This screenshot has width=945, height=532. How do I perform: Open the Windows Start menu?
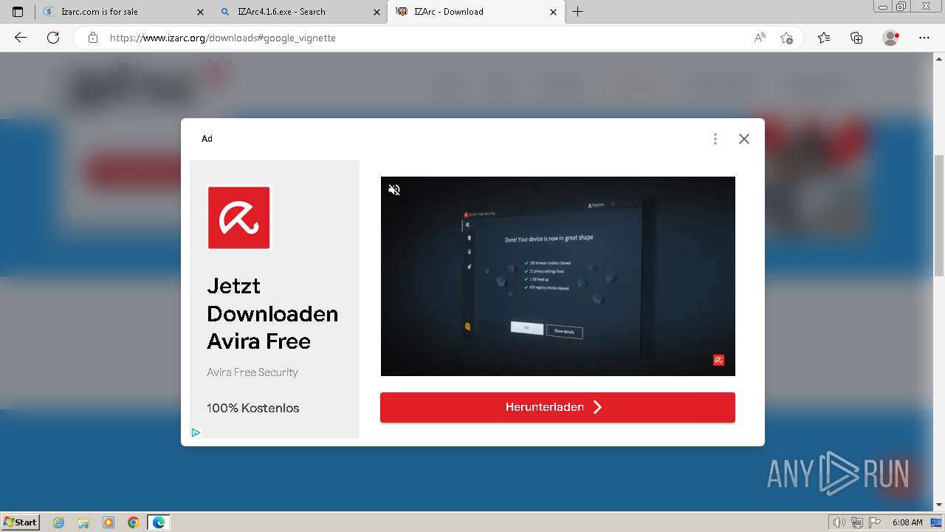point(20,522)
